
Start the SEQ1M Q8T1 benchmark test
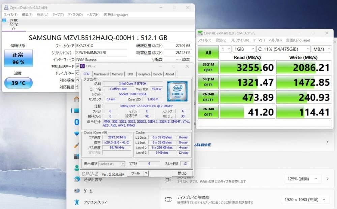(208, 67)
